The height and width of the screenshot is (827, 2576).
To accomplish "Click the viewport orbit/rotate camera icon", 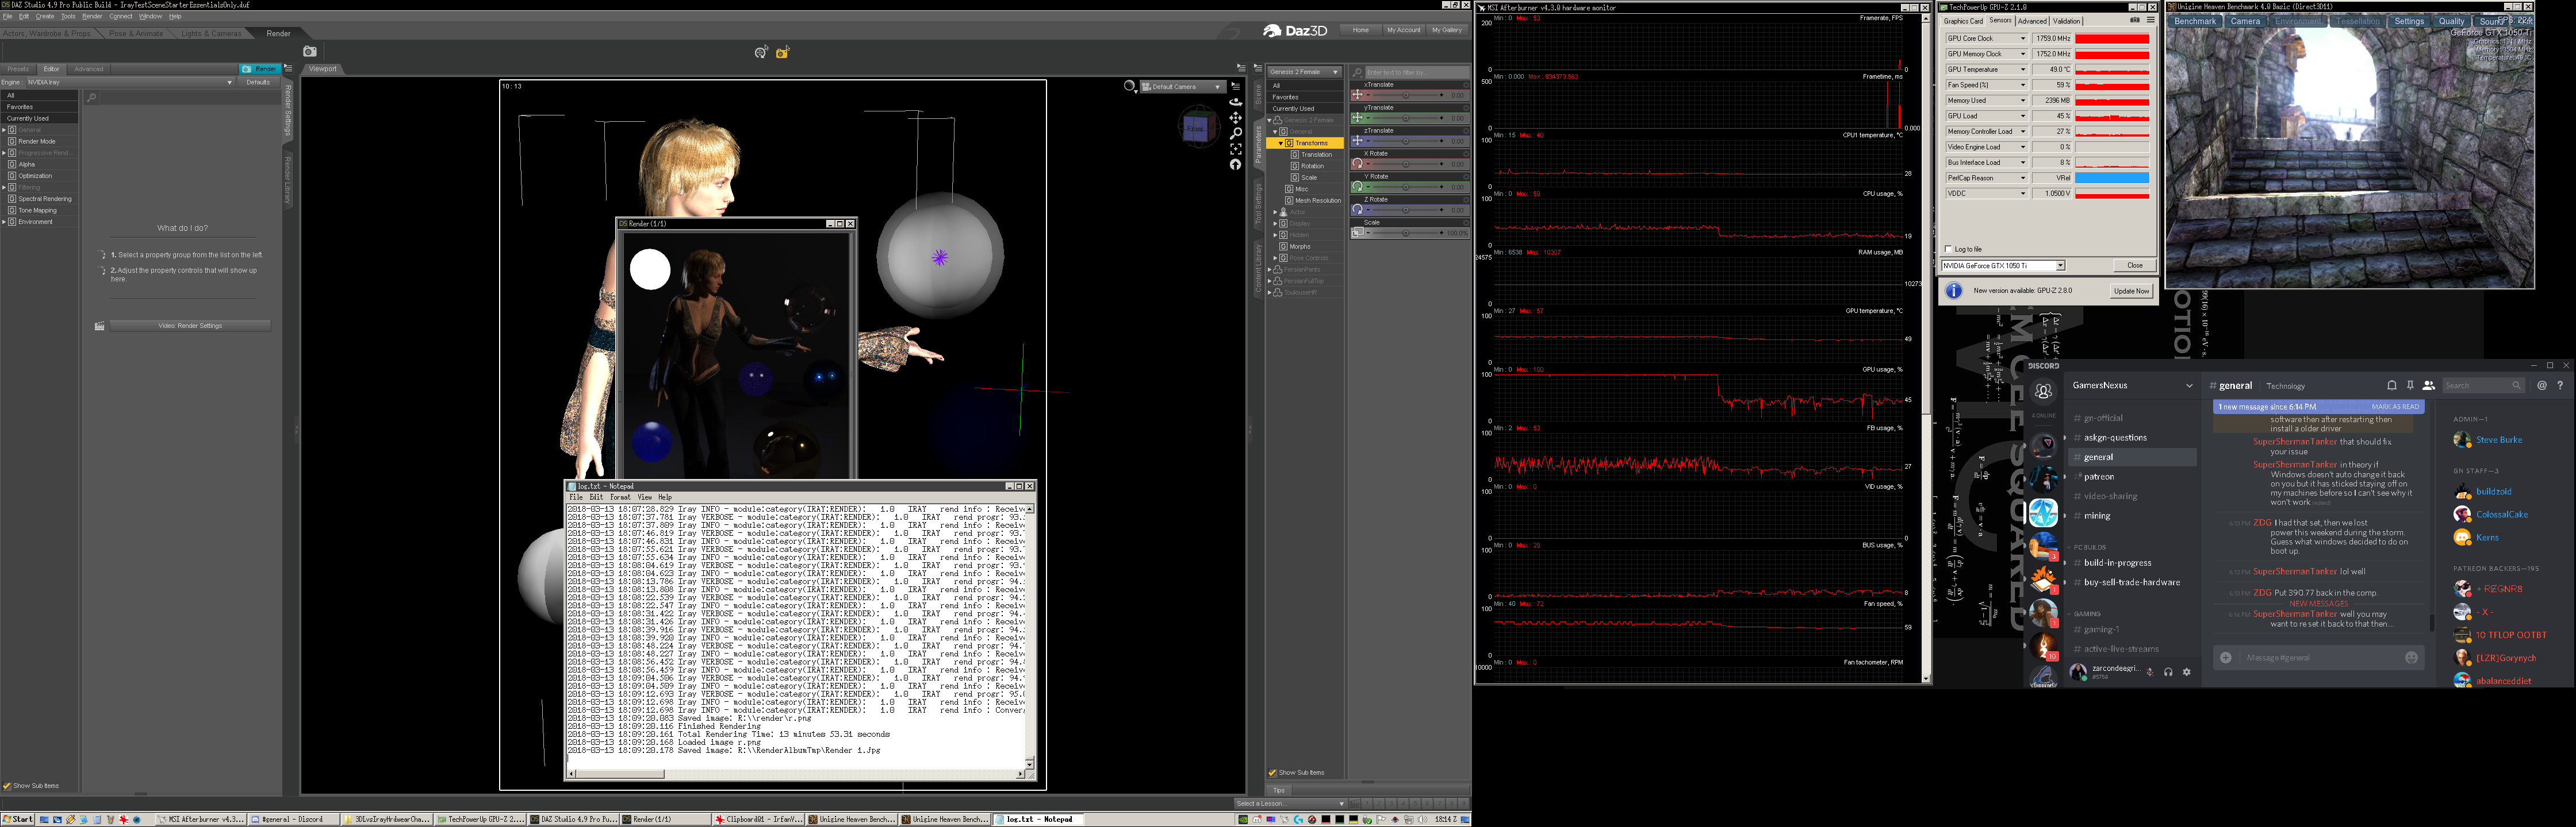I will point(1236,102).
